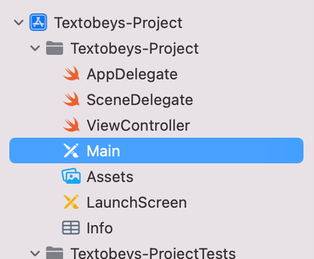Viewport: 314px width, 259px height.
Task: Click the ViewController Swift file icon
Action: coord(71,125)
